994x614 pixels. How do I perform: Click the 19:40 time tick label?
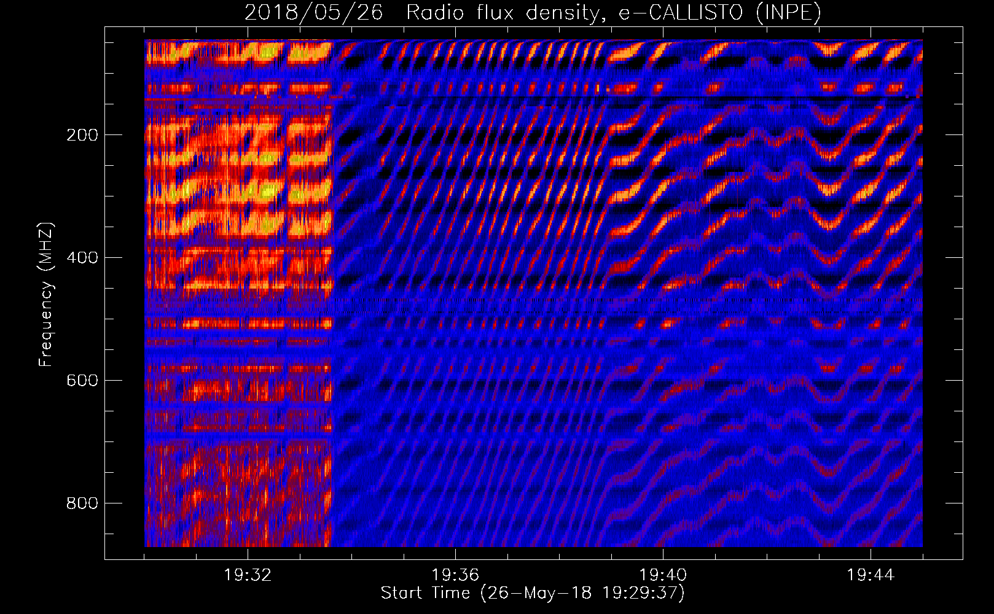coord(663,575)
